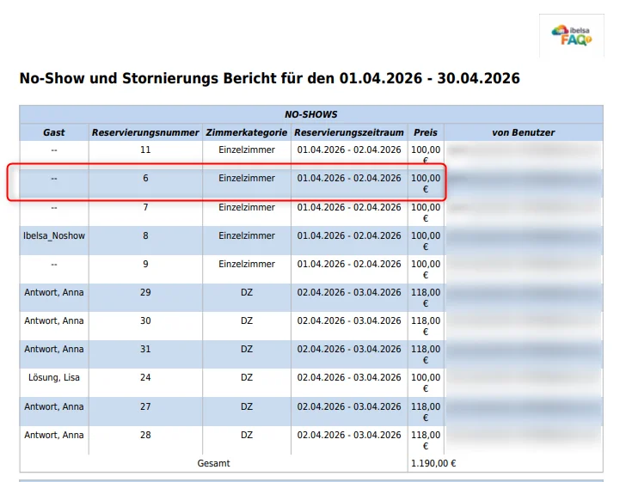This screenshot has width=626, height=482.
Task: Click the Reservierungszeitraum column header
Action: coord(349,132)
